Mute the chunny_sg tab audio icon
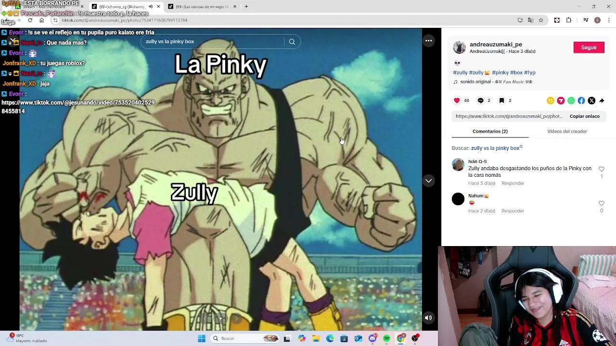616x346 pixels. (151, 7)
